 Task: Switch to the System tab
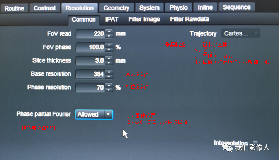149,8
